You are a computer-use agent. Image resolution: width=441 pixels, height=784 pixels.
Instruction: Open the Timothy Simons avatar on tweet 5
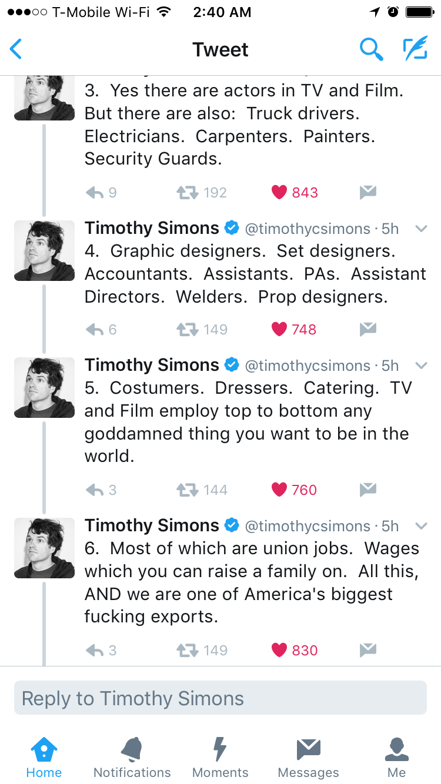[x=44, y=387]
